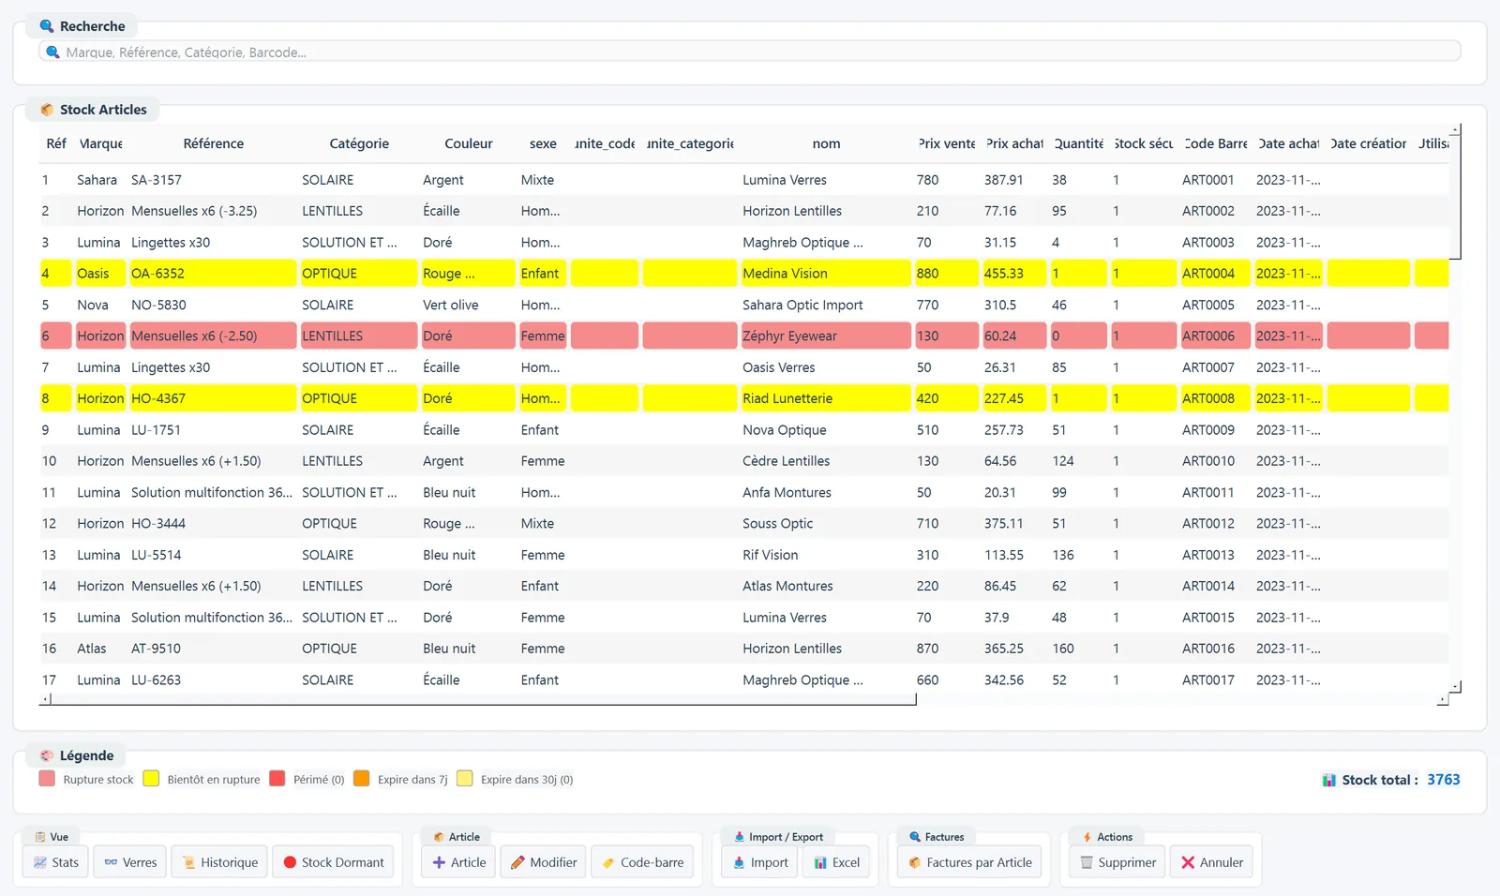
Task: Click the Import button
Action: [x=760, y=862]
